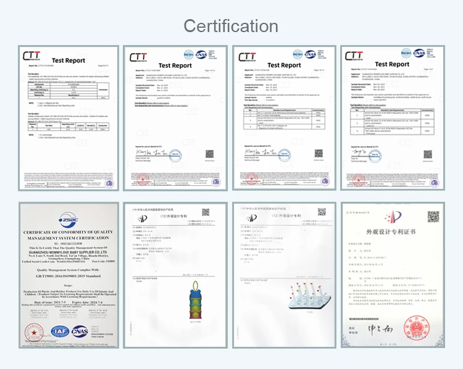Click the red-blue logo atop the 外观设计专利证书
This screenshot has width=463, height=369.
[x=393, y=217]
